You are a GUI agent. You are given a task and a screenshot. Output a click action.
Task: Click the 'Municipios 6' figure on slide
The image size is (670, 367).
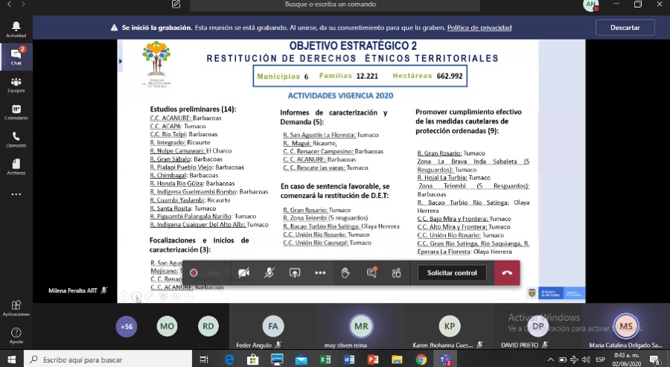282,77
